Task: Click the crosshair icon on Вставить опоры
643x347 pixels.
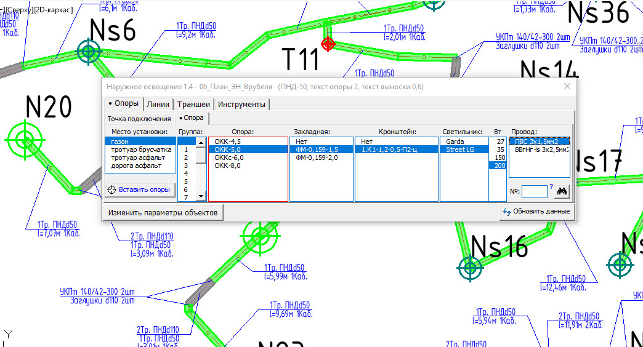Action: [x=111, y=189]
